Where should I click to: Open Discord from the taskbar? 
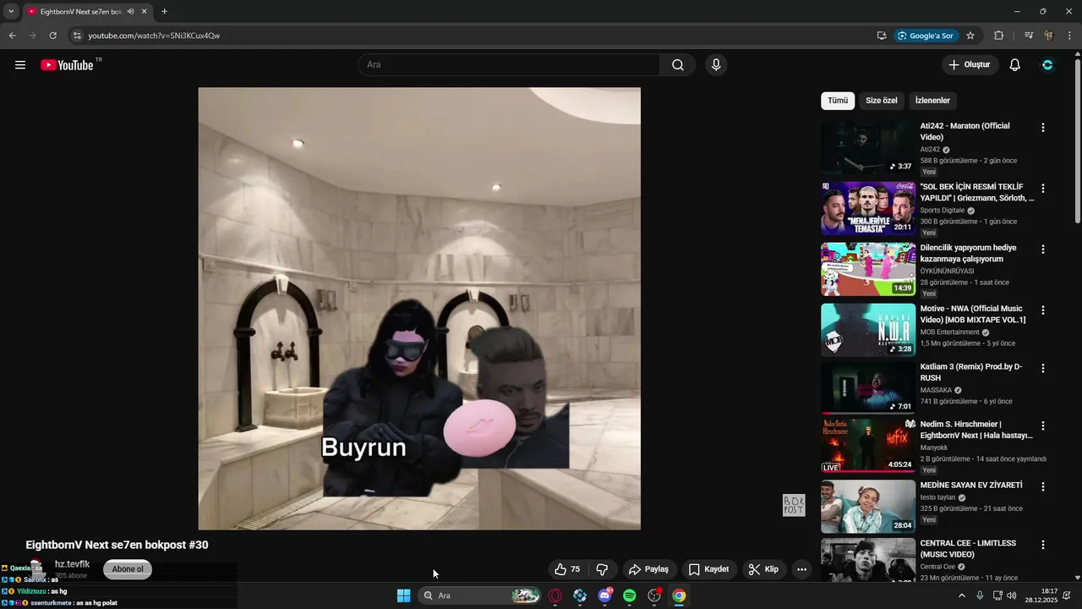coord(604,595)
